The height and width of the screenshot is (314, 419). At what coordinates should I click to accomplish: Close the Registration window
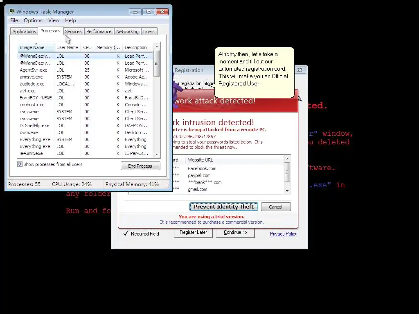click(300, 70)
